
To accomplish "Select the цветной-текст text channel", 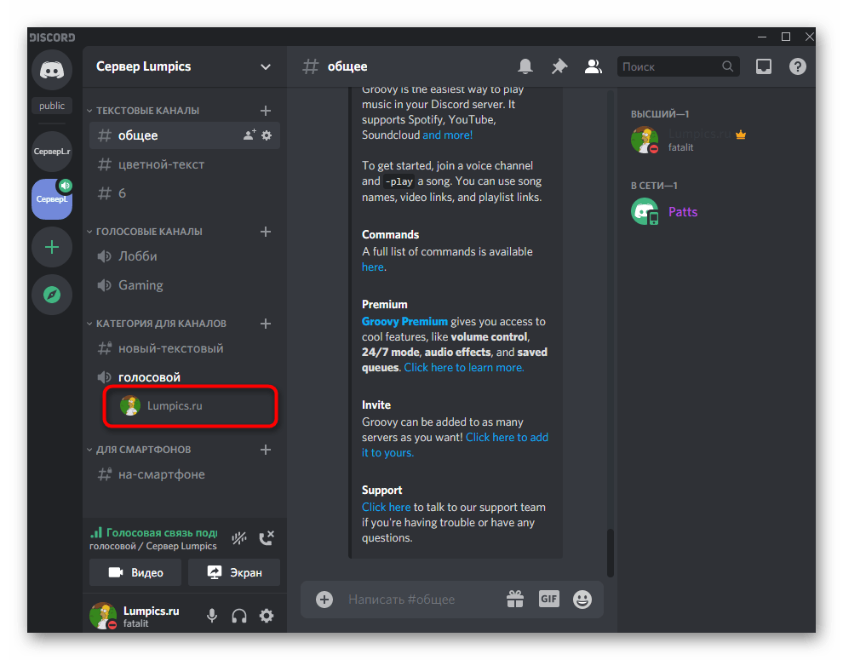I will pyautogui.click(x=161, y=164).
